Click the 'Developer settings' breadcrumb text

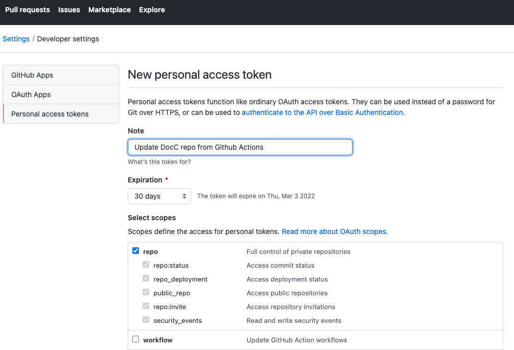click(x=68, y=39)
